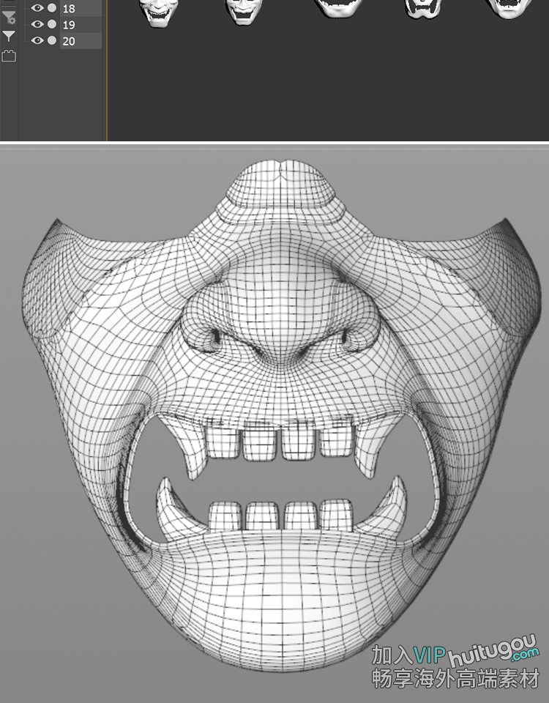Image resolution: width=549 pixels, height=703 pixels.
Task: Hide object 18 with its eye icon
Action: pyautogui.click(x=37, y=7)
